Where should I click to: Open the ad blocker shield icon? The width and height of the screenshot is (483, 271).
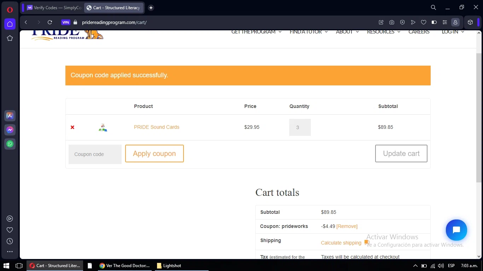(402, 22)
